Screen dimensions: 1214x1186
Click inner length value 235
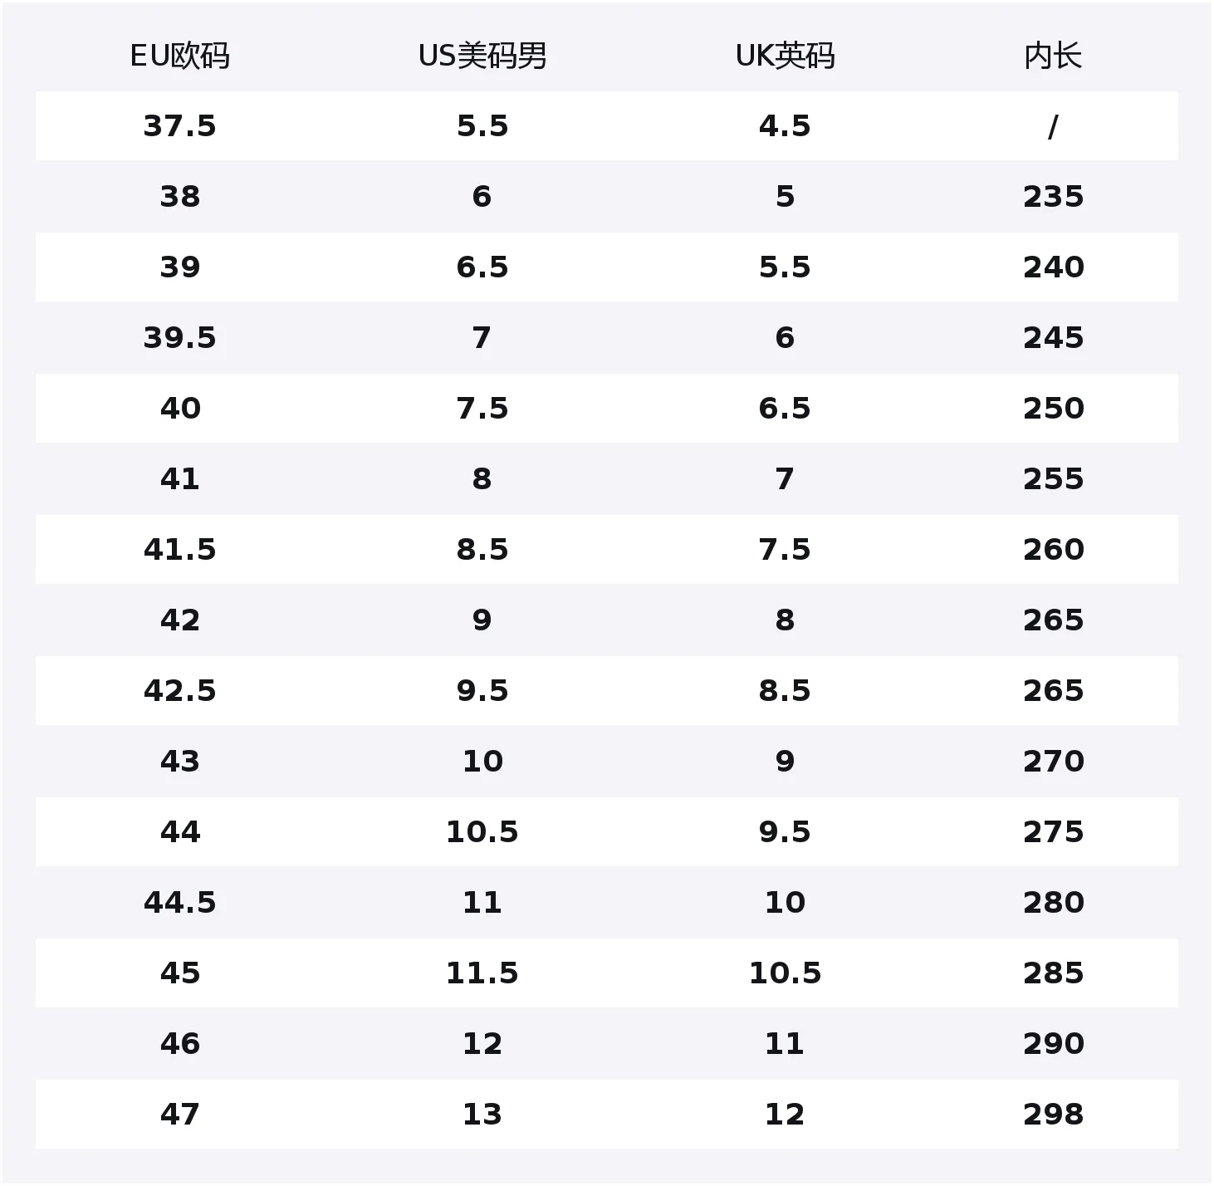point(1053,197)
